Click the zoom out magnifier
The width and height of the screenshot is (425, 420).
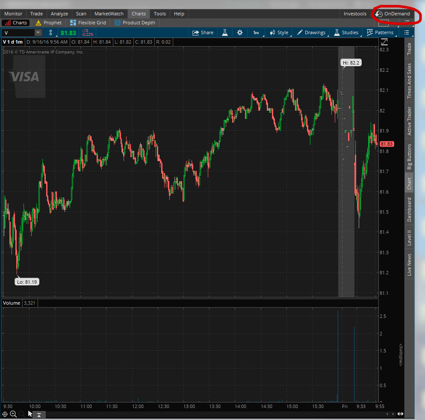22,414
